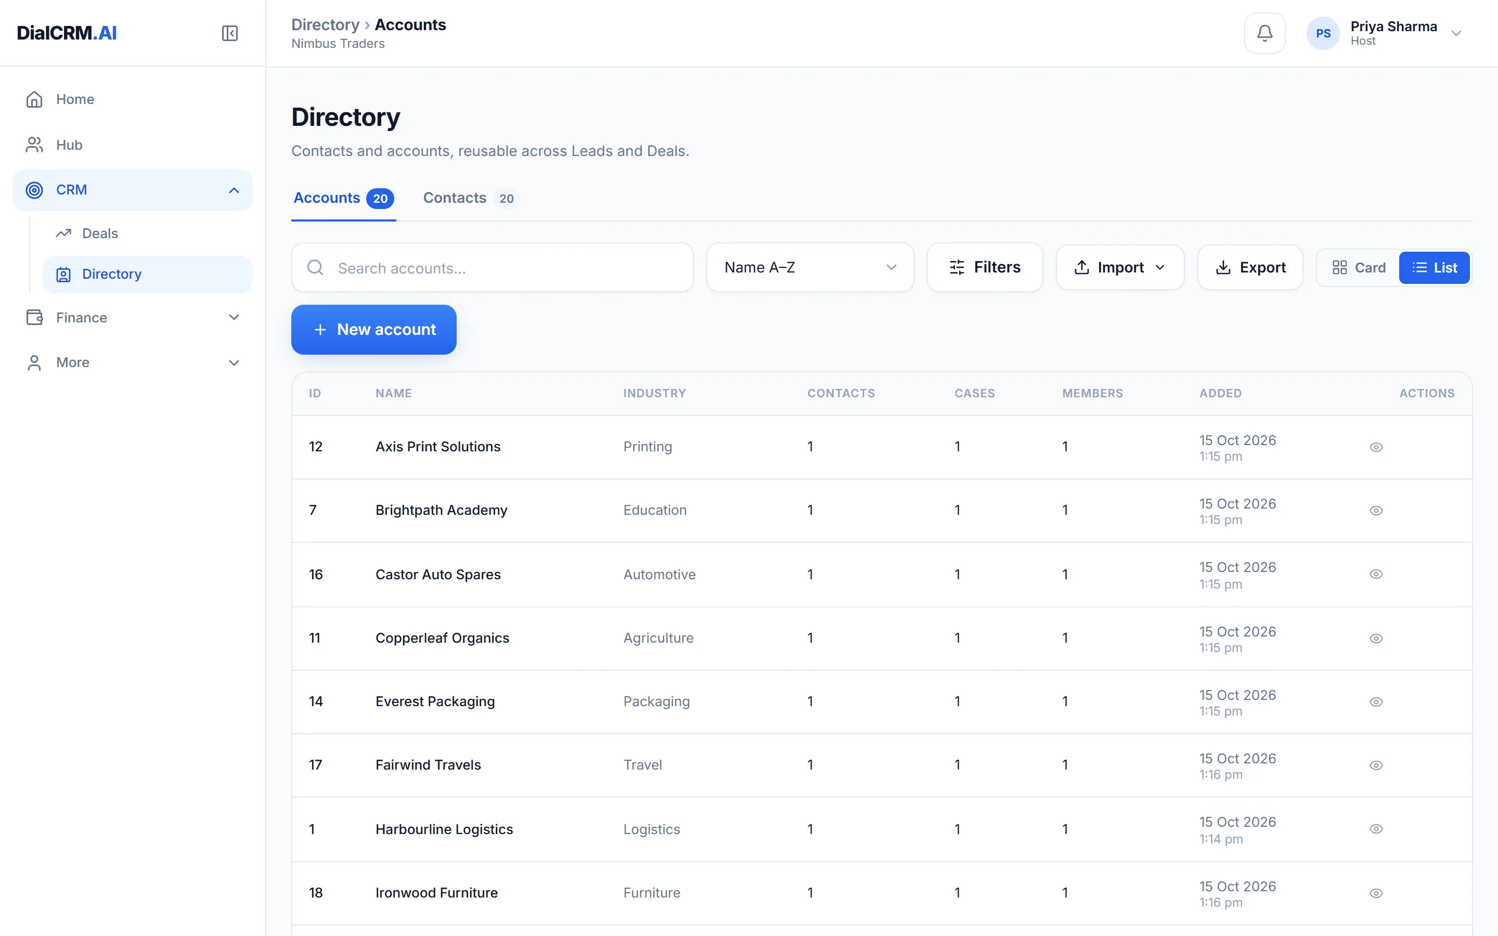Image resolution: width=1498 pixels, height=936 pixels.
Task: Click the Logistics industry cell
Action: [651, 829]
